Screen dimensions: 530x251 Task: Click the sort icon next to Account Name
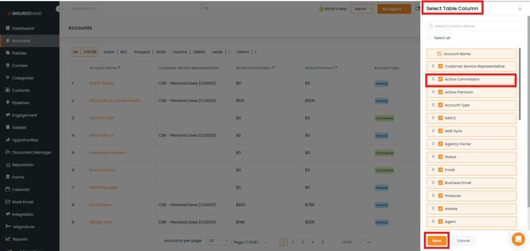pos(119,67)
